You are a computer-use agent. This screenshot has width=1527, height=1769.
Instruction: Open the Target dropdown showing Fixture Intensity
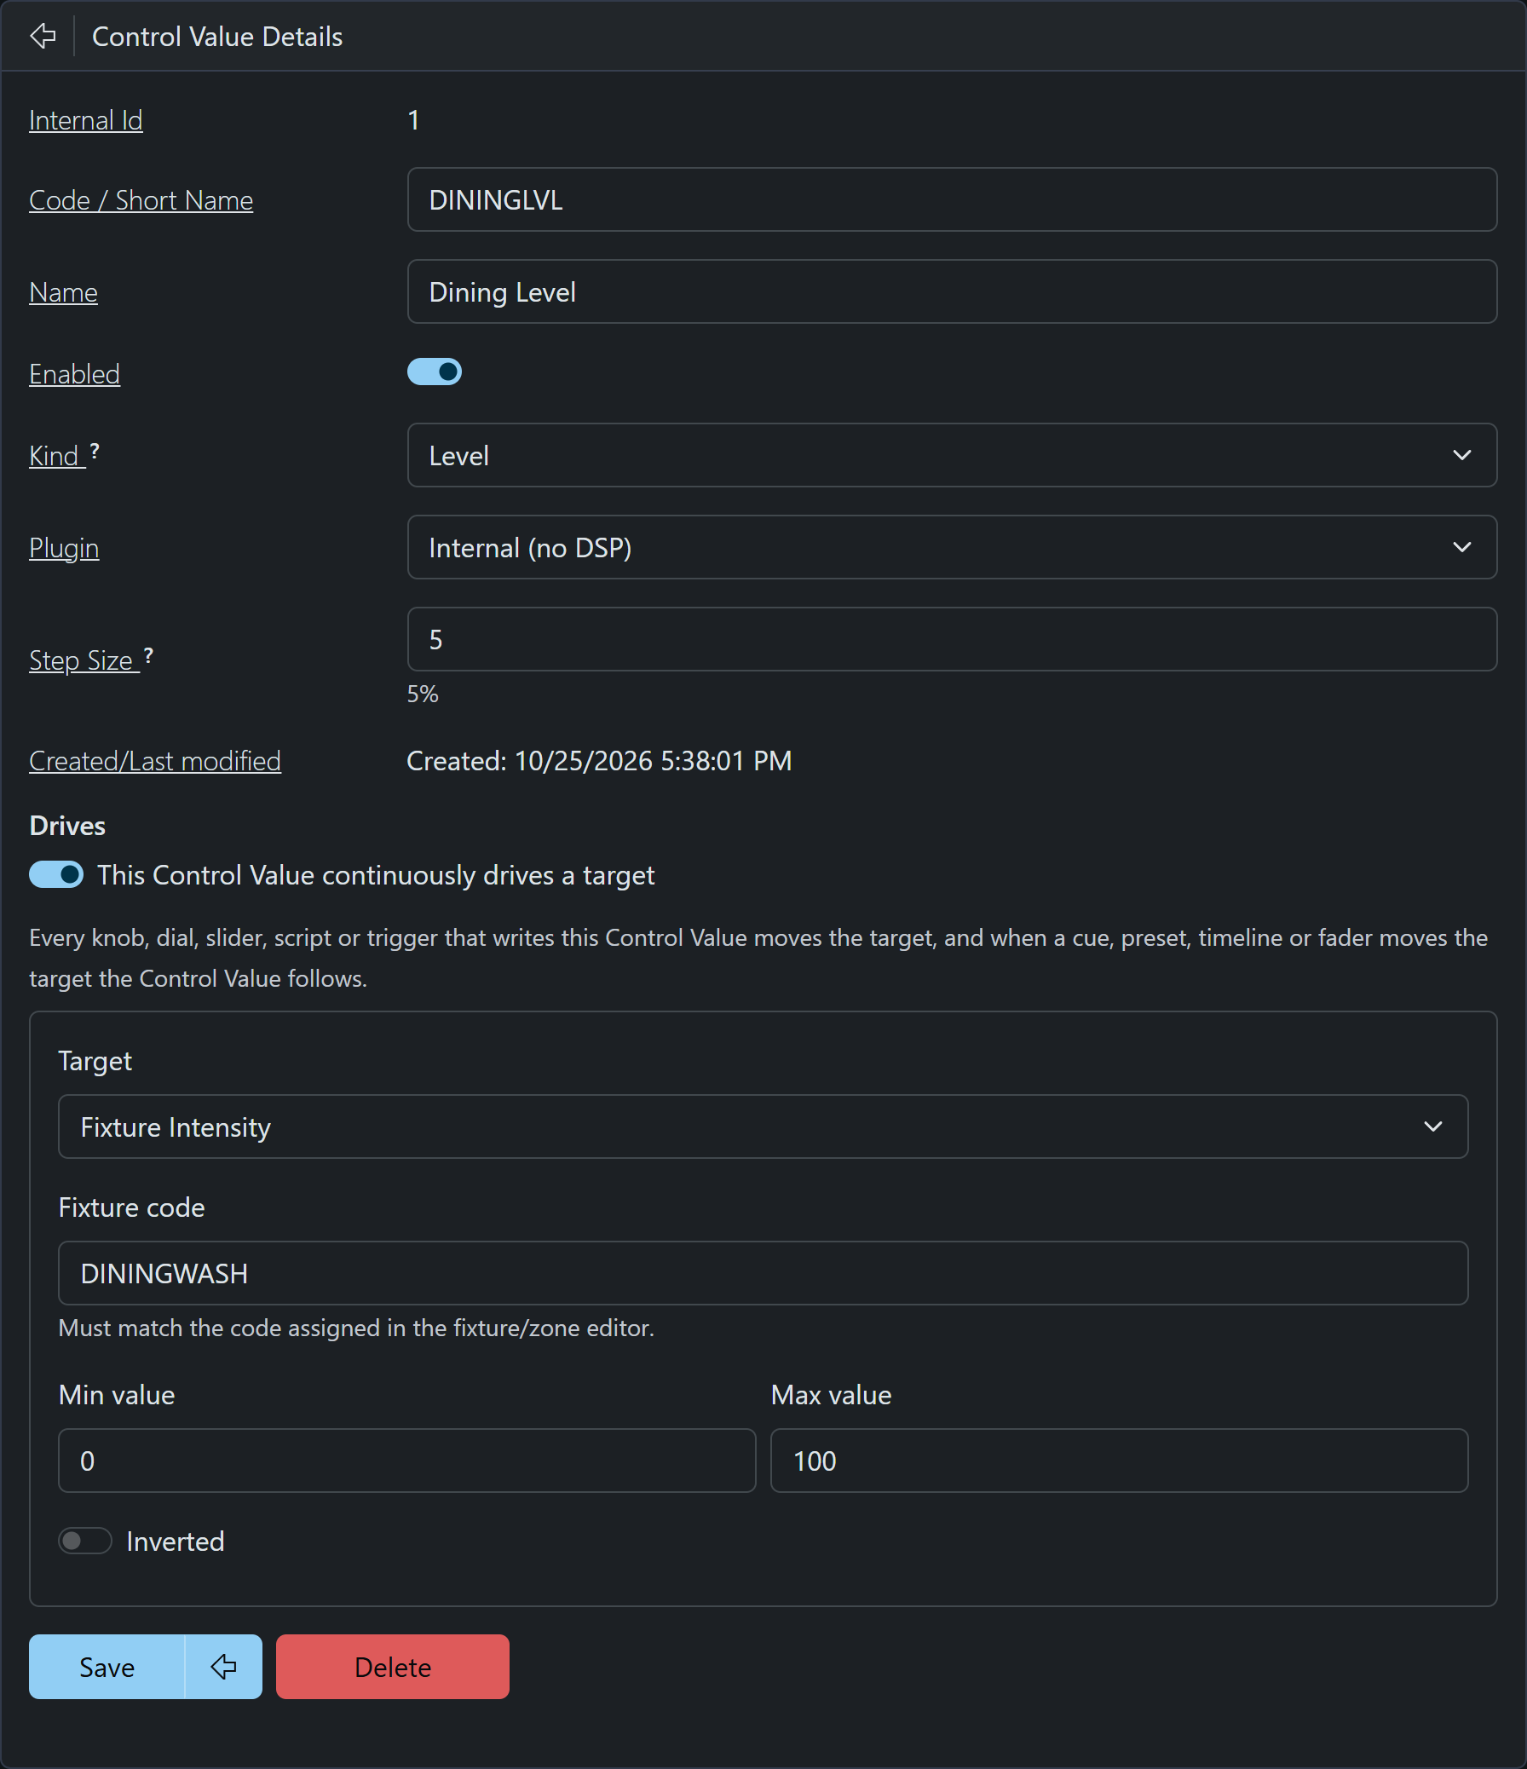763,1127
